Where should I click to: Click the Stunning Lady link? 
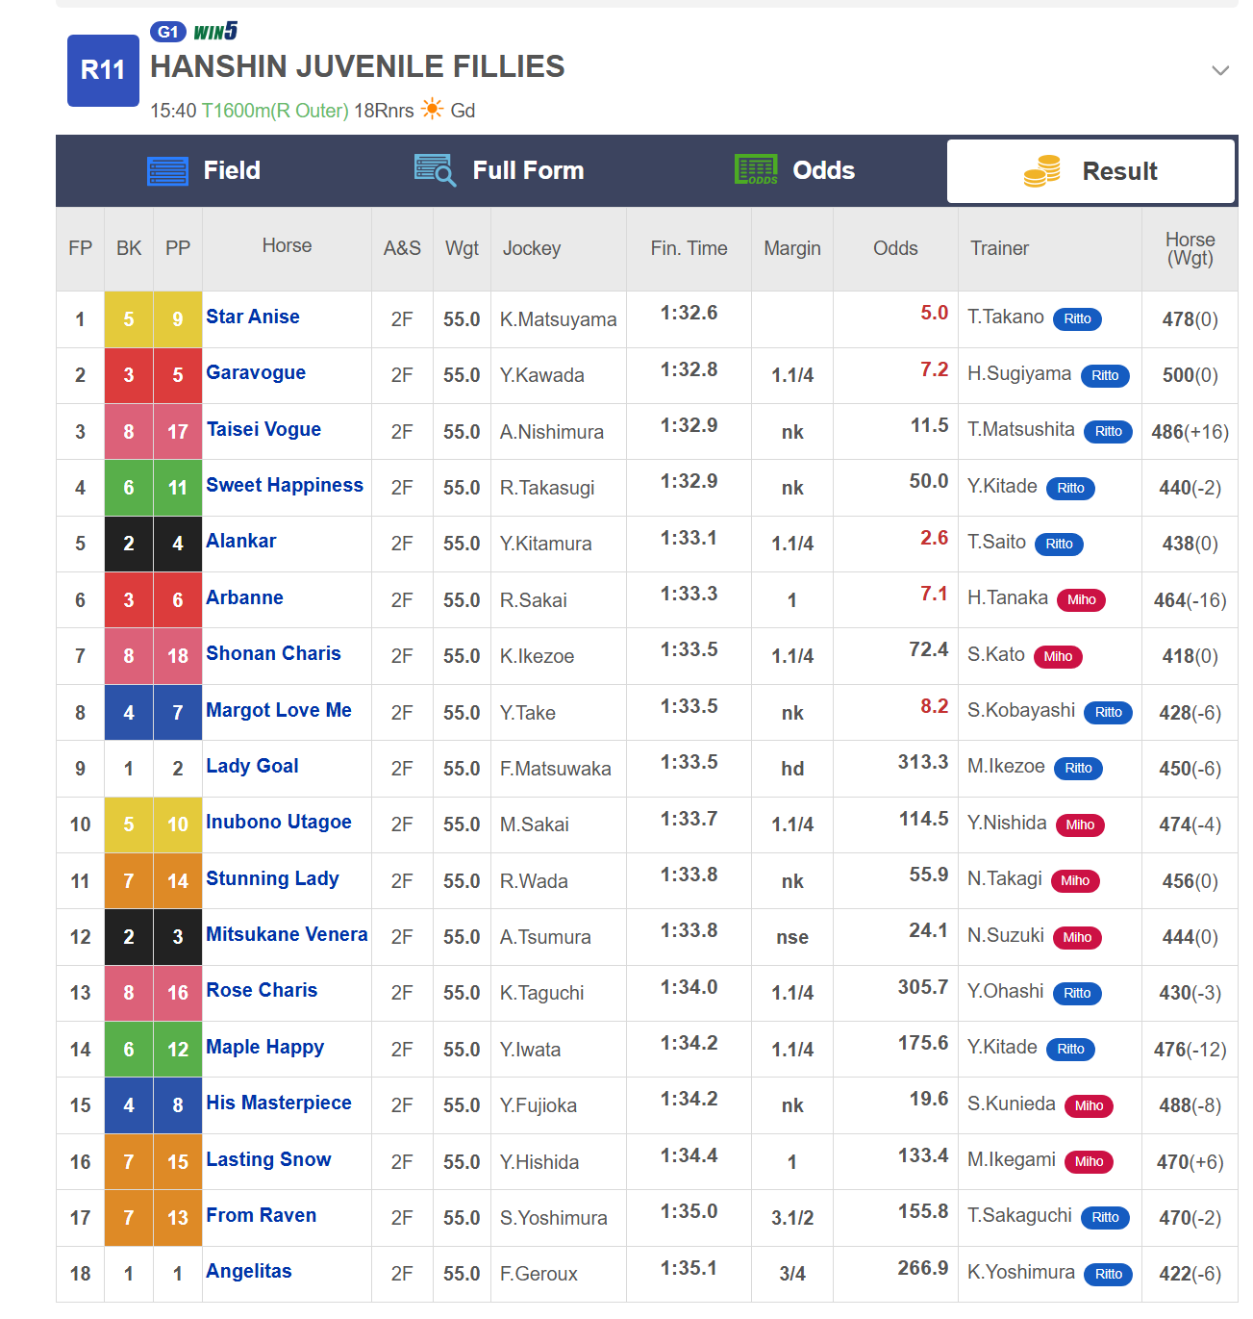click(x=272, y=878)
